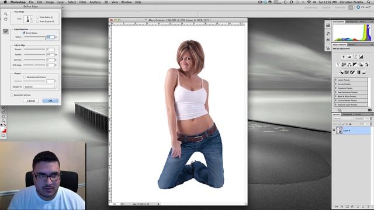Switch to the Histogram tab

pos(338,22)
